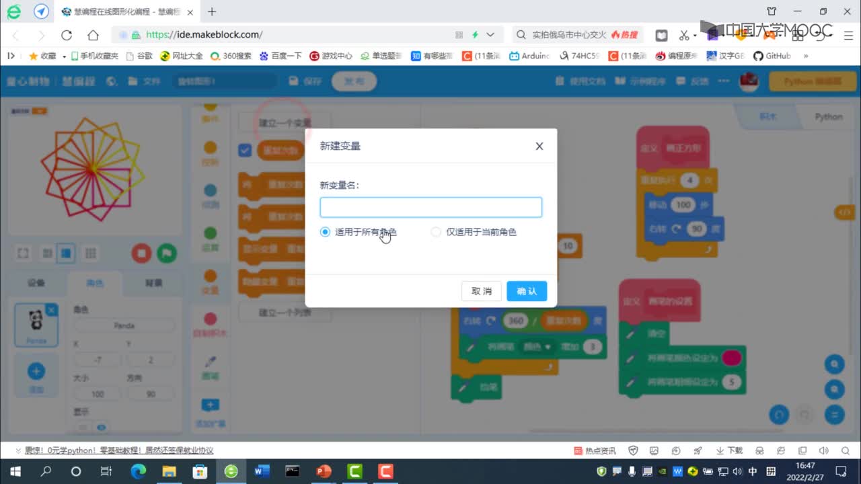Zoom in on the workspace

point(835,364)
